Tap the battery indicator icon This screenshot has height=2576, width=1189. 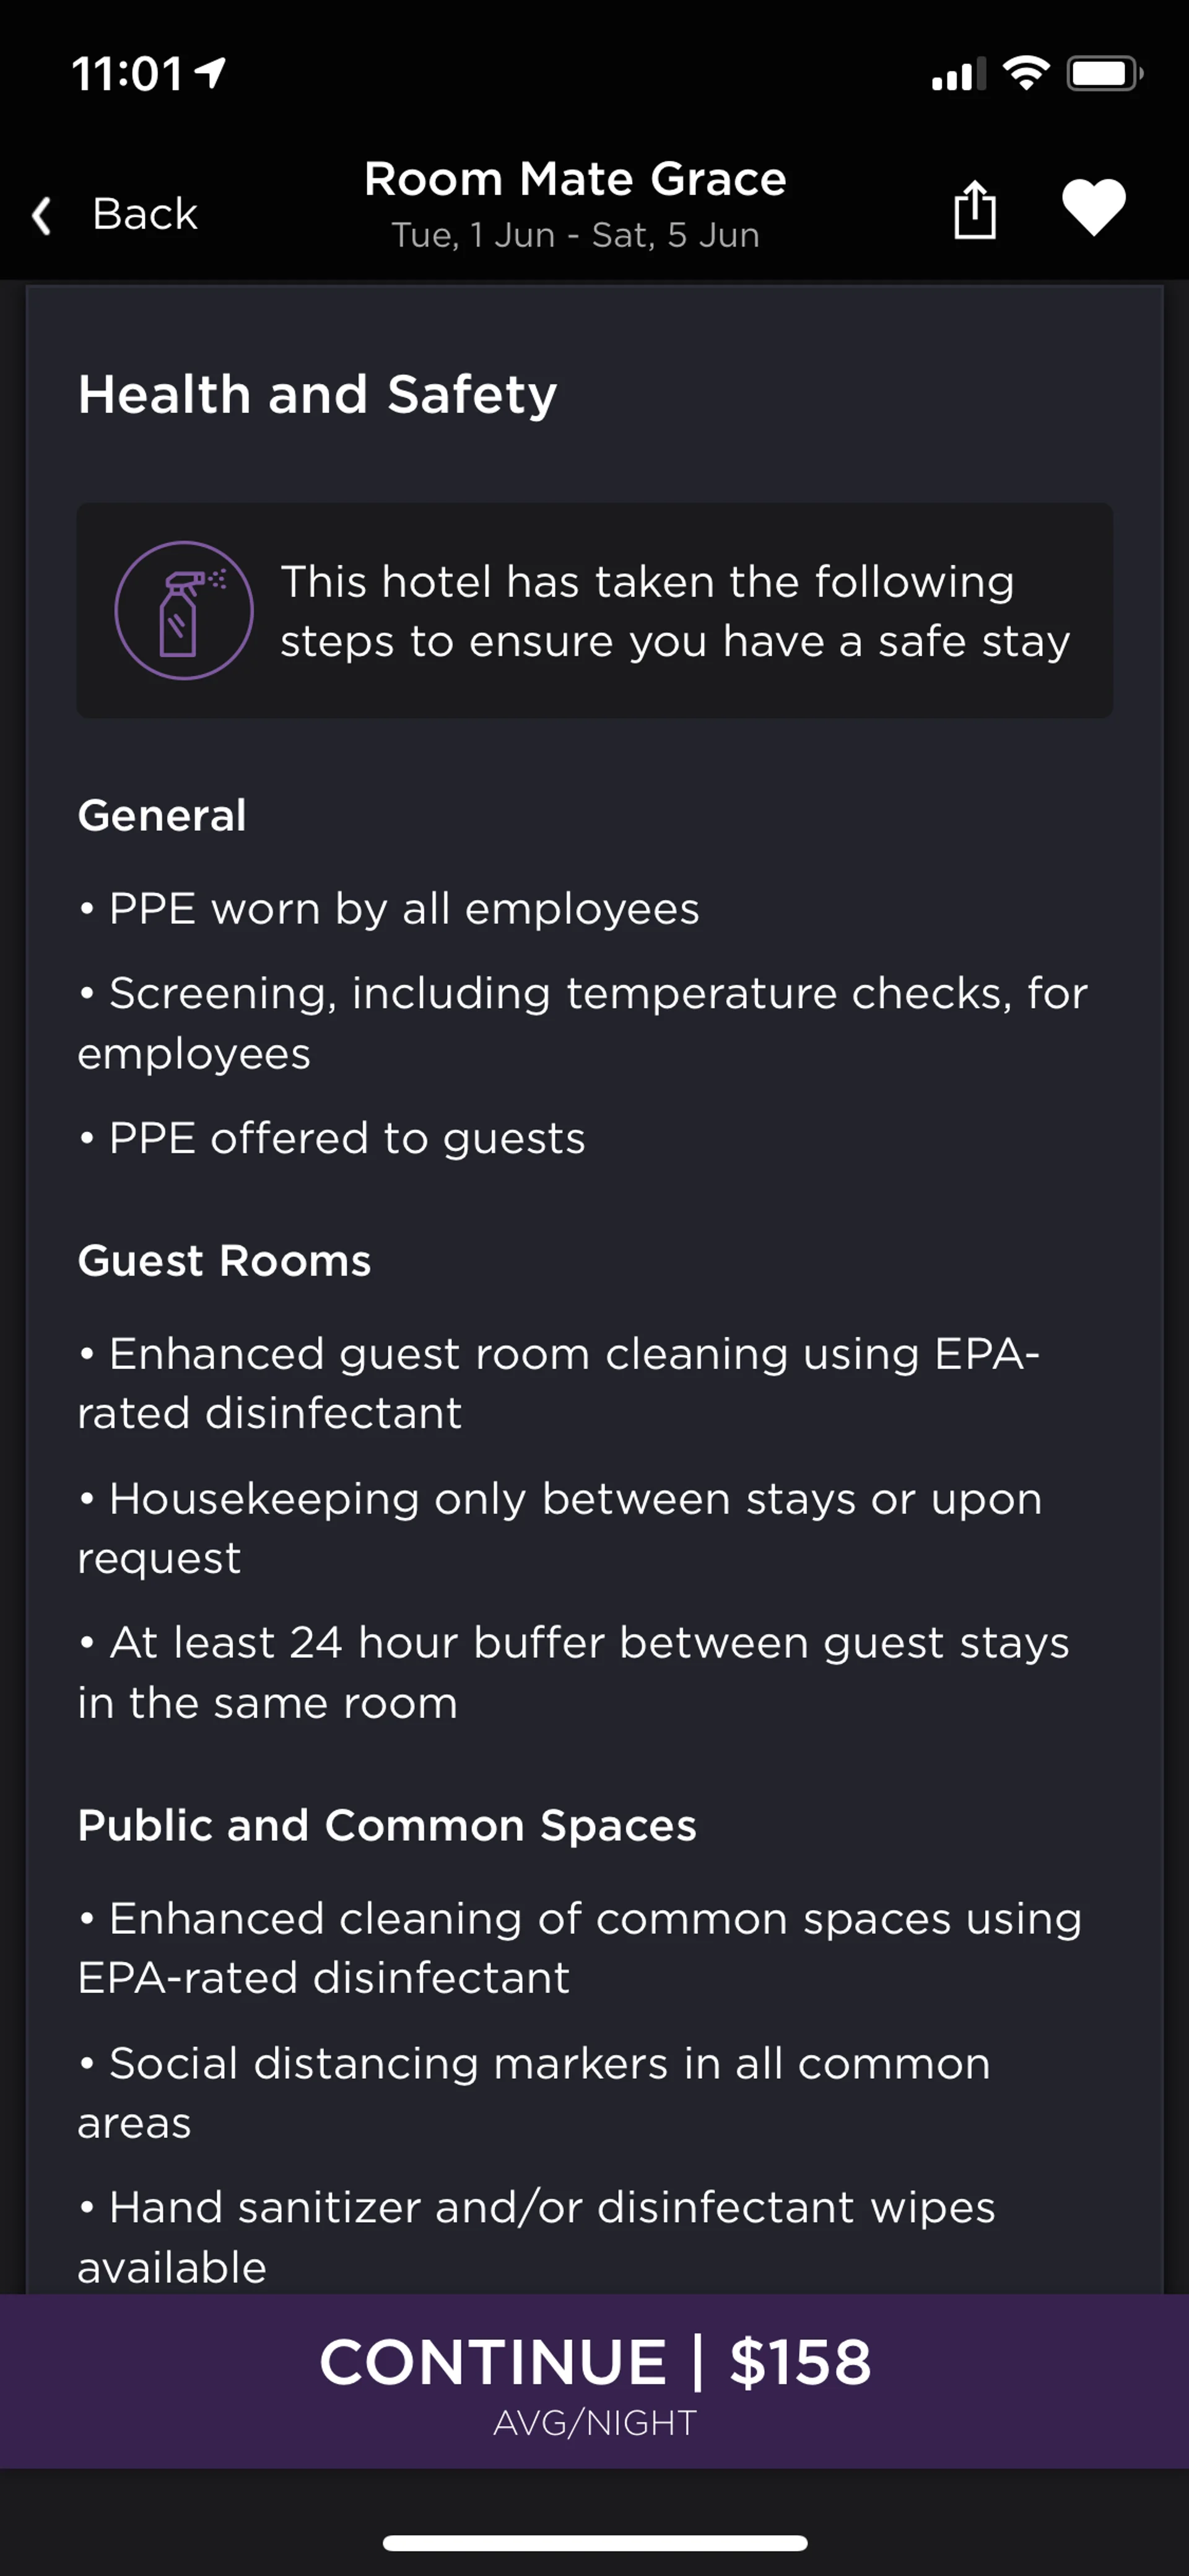click(x=1103, y=73)
